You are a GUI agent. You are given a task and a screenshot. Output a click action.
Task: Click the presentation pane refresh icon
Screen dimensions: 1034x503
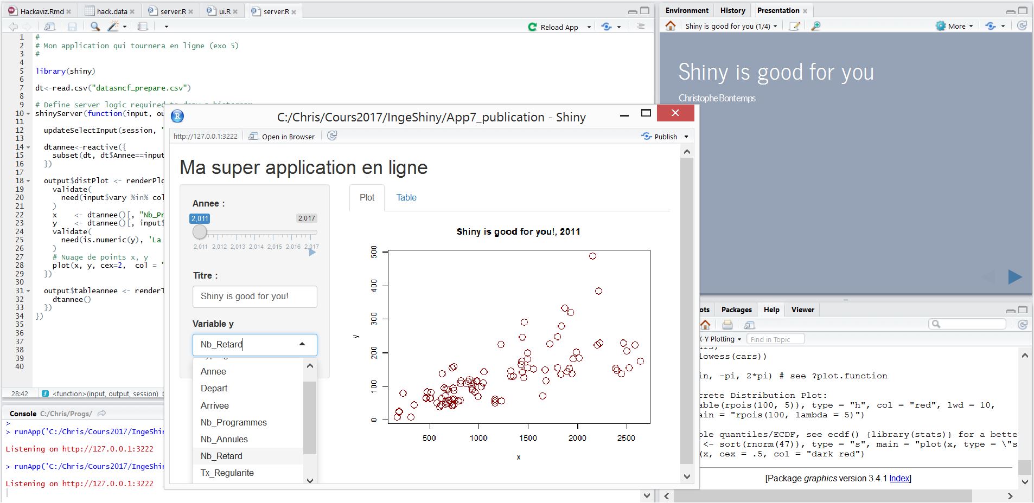tap(1022, 25)
